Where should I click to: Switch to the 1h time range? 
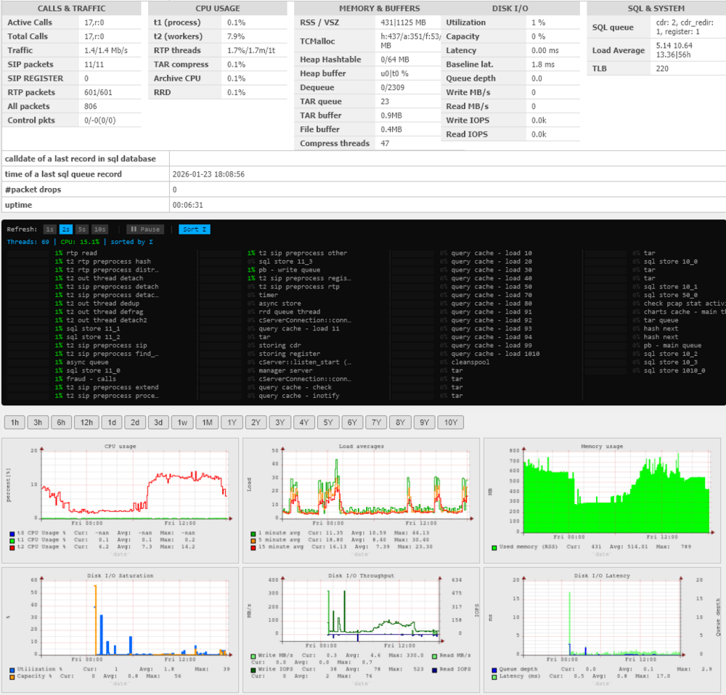14,422
